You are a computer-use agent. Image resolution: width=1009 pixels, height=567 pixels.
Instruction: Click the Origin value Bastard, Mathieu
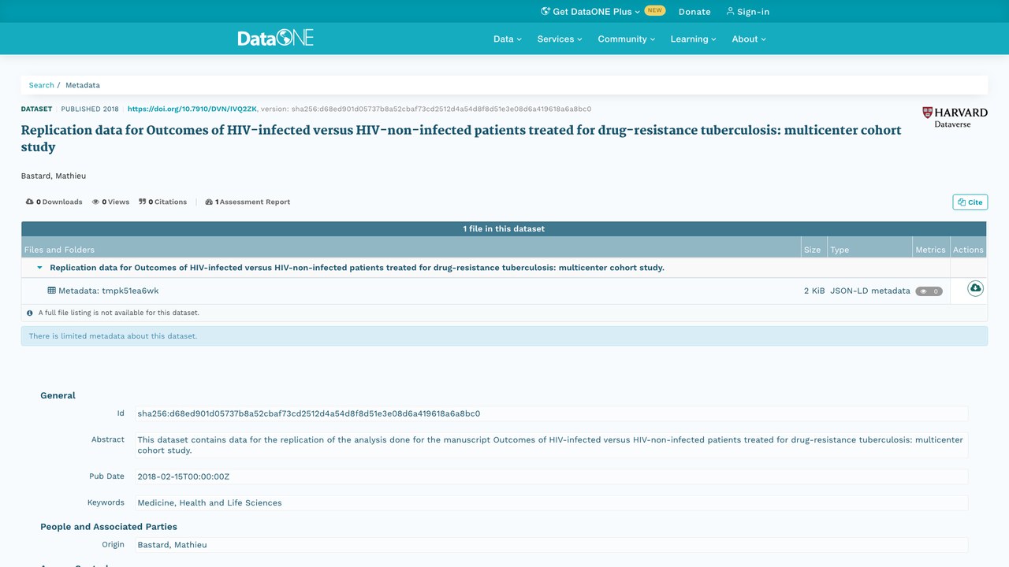click(x=551, y=545)
